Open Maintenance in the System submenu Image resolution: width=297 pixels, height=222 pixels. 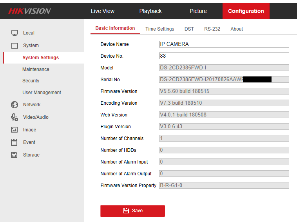click(x=36, y=69)
